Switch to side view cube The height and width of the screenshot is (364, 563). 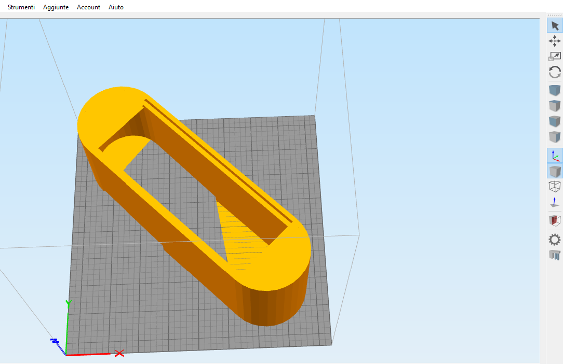pyautogui.click(x=555, y=137)
